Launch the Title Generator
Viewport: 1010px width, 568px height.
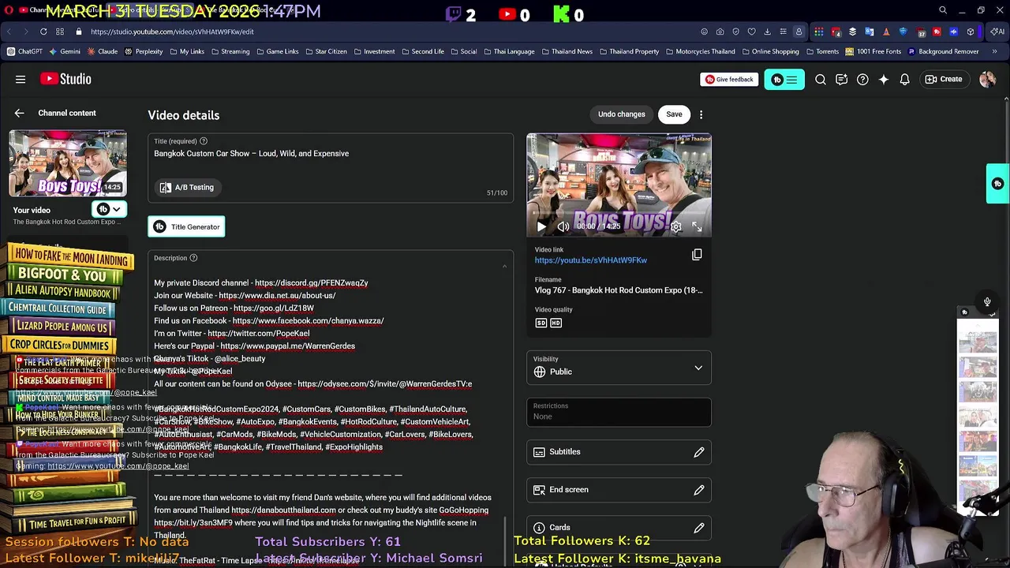coord(186,227)
